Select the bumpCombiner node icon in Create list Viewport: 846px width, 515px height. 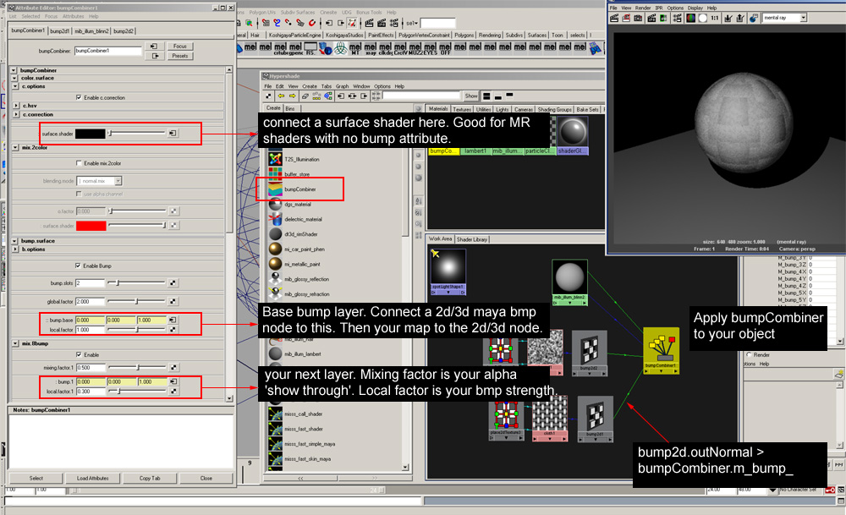[275, 189]
